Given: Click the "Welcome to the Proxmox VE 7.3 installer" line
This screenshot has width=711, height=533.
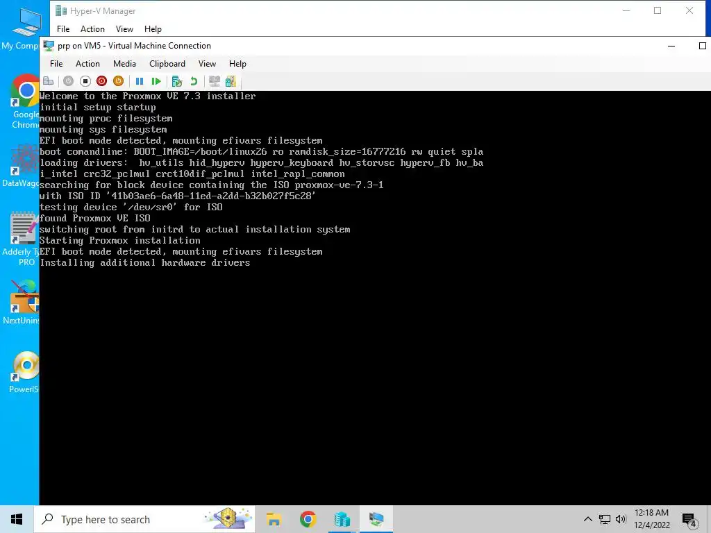Looking at the screenshot, I should tap(147, 96).
